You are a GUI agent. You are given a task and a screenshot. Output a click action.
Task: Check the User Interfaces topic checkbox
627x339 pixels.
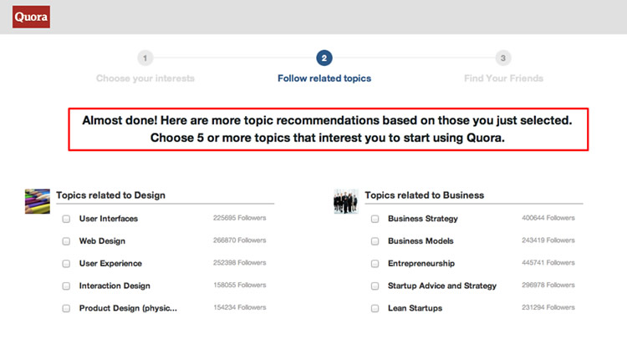pyautogui.click(x=66, y=219)
